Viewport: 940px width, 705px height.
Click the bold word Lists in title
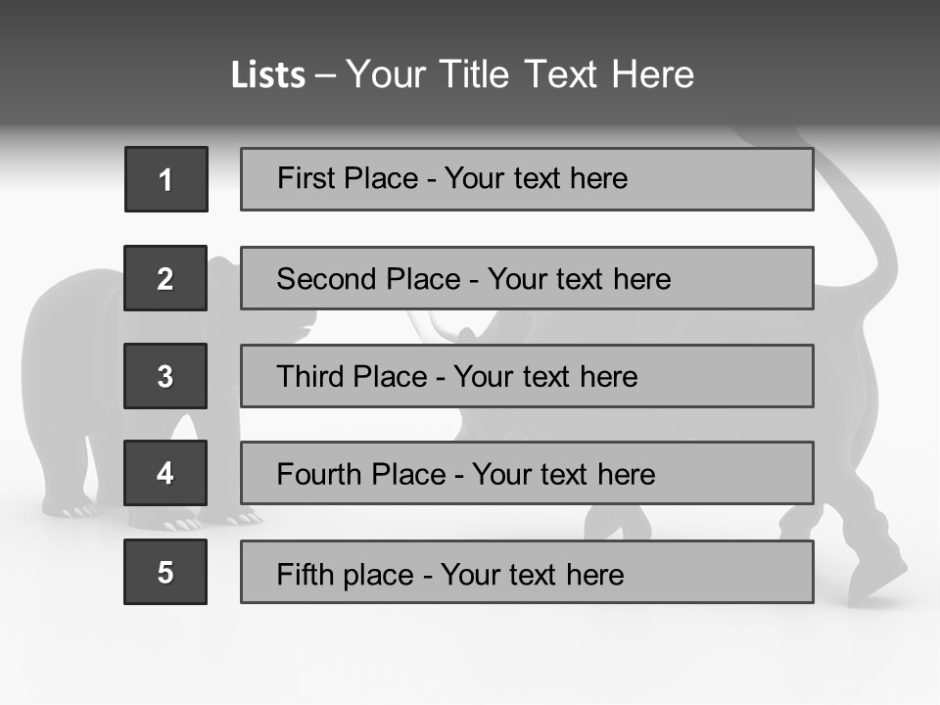268,75
